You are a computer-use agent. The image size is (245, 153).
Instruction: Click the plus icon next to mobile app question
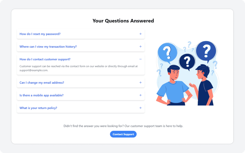click(x=140, y=95)
